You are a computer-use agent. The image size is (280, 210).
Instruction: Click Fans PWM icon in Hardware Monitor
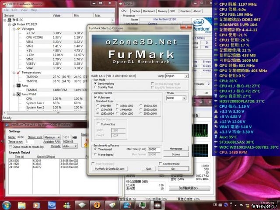18,94
